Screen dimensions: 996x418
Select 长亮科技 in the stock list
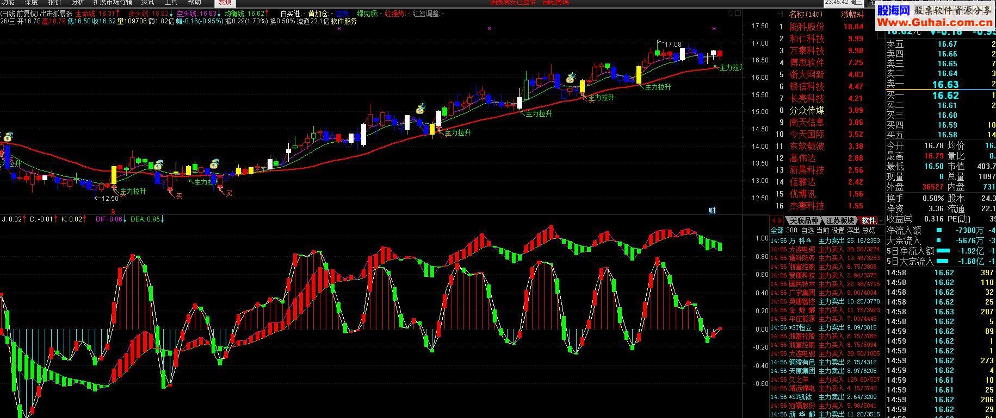[807, 98]
